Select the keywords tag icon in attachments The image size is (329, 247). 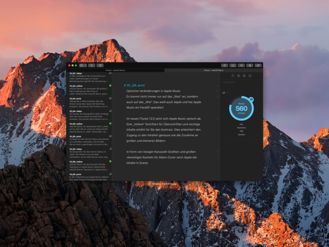click(233, 76)
